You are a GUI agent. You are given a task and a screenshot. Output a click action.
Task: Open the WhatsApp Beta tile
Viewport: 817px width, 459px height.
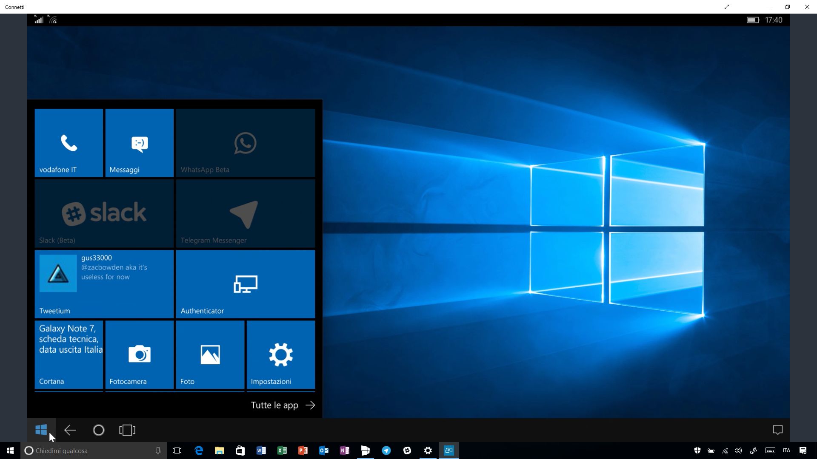246,143
